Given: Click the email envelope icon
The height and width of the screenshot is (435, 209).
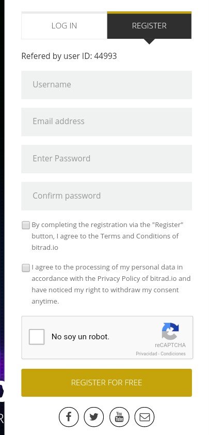Looking at the screenshot, I should click(x=144, y=417).
